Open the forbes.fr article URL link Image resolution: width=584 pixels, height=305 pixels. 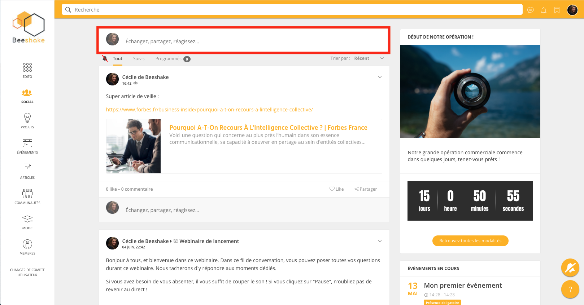209,110
